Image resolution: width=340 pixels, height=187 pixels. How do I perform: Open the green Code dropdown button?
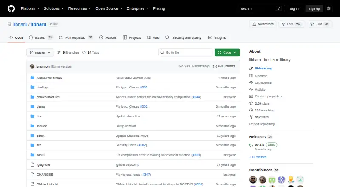(227, 53)
